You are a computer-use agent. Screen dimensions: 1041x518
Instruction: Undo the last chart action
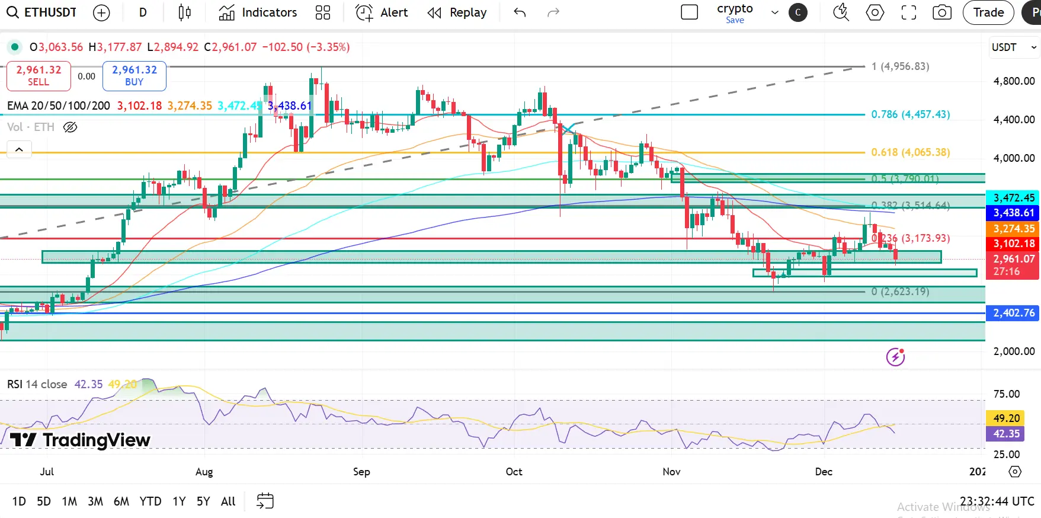pos(520,12)
